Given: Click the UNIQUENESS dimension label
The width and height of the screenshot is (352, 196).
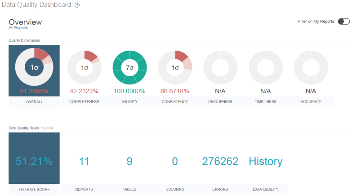Looking at the screenshot, I should [220, 102].
